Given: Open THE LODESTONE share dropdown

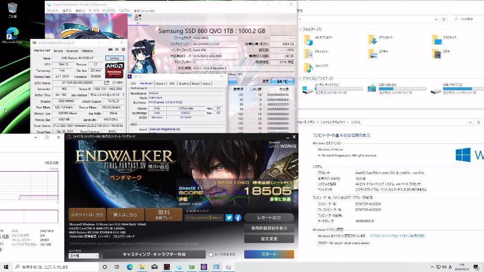Looking at the screenshot, I should coord(205,218).
